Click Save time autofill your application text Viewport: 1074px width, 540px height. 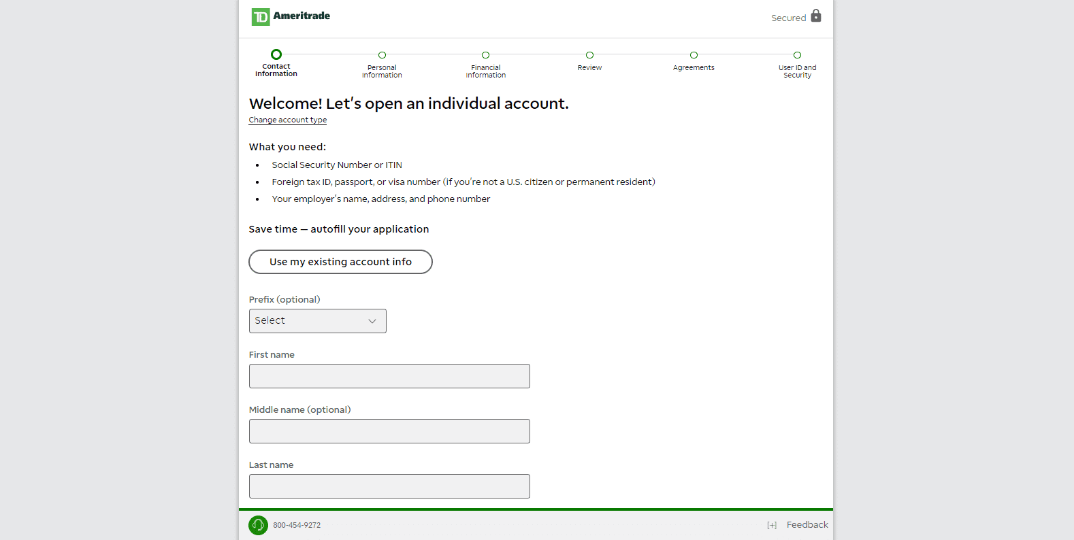(x=339, y=229)
